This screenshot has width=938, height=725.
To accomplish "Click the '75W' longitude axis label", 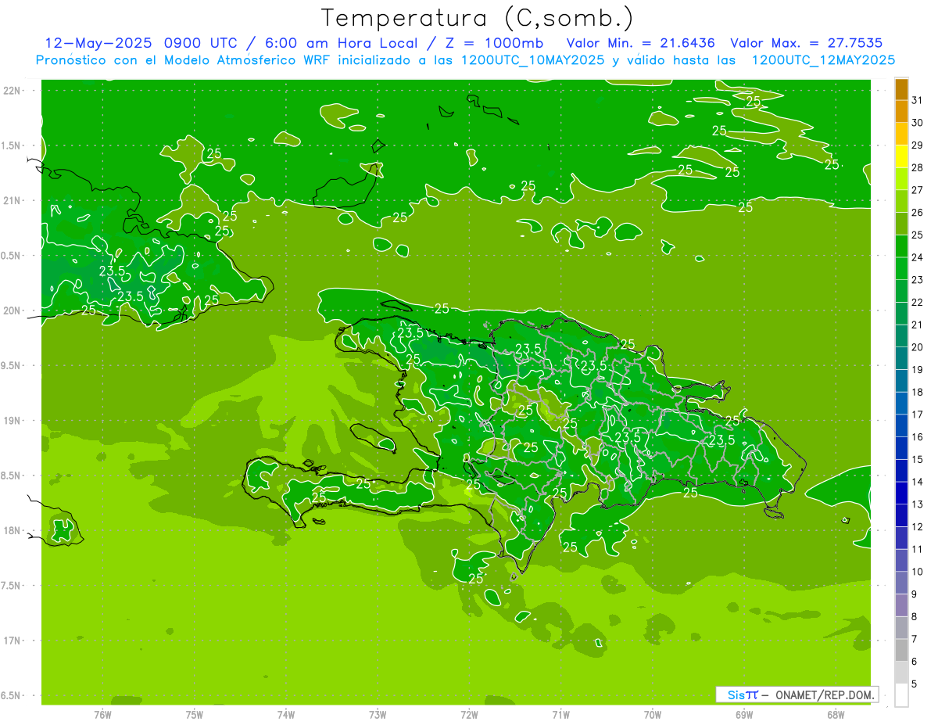I will click(x=195, y=714).
